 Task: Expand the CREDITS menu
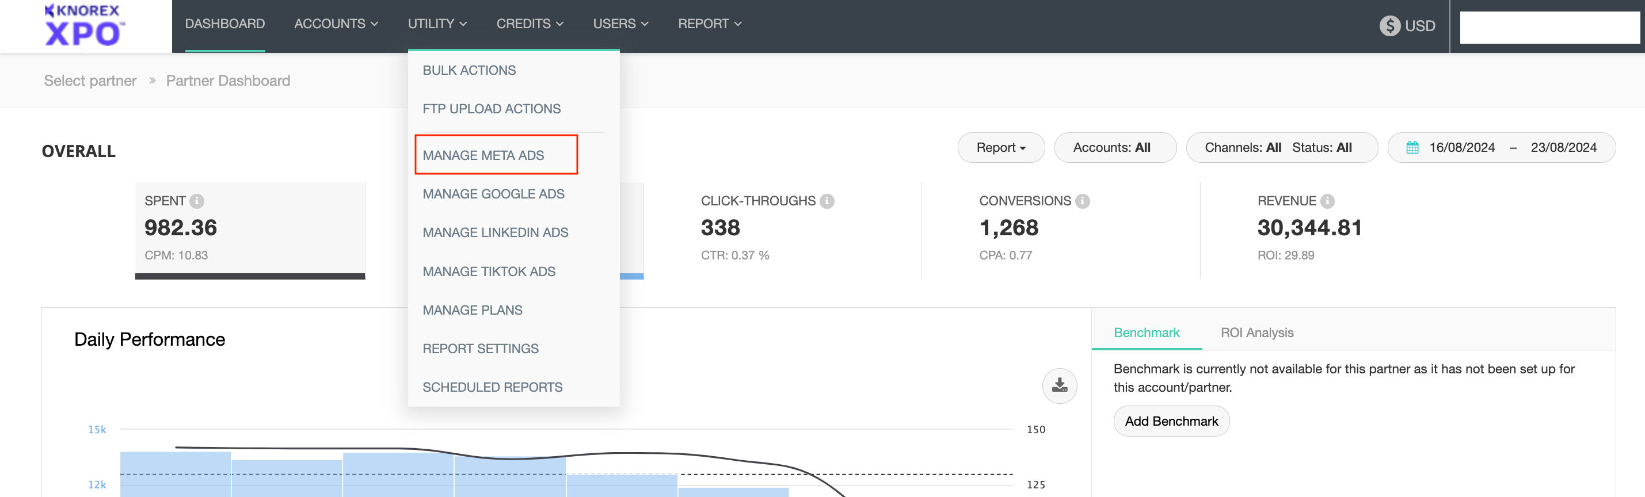(530, 24)
